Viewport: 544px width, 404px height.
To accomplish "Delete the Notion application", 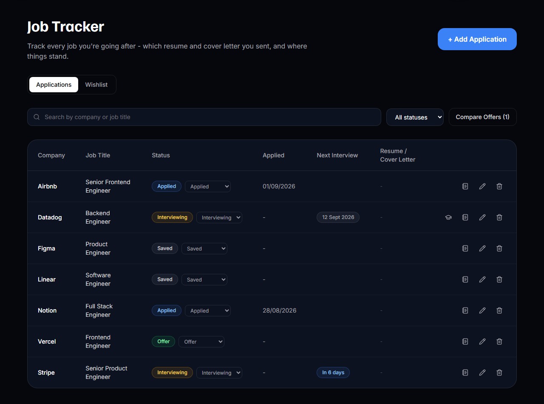I will (499, 310).
